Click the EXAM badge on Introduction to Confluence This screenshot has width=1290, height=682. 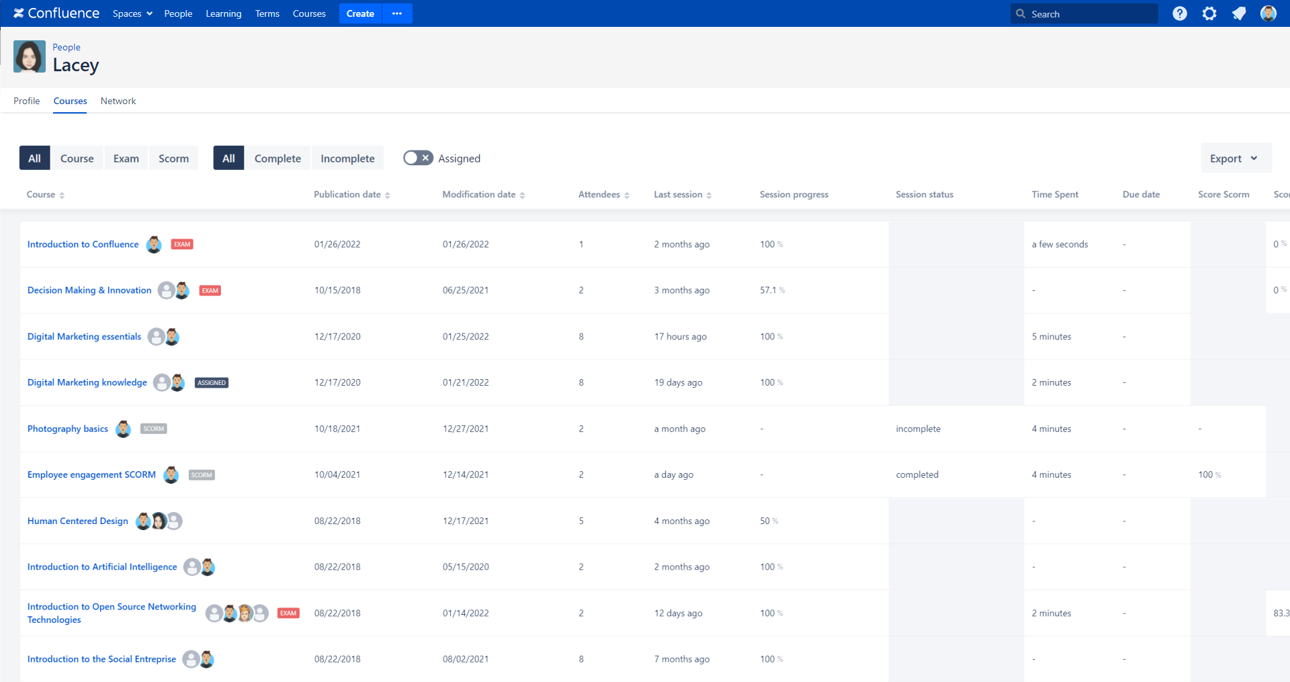pos(182,245)
